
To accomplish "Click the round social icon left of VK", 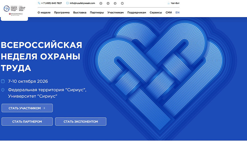I will (x=101, y=3).
